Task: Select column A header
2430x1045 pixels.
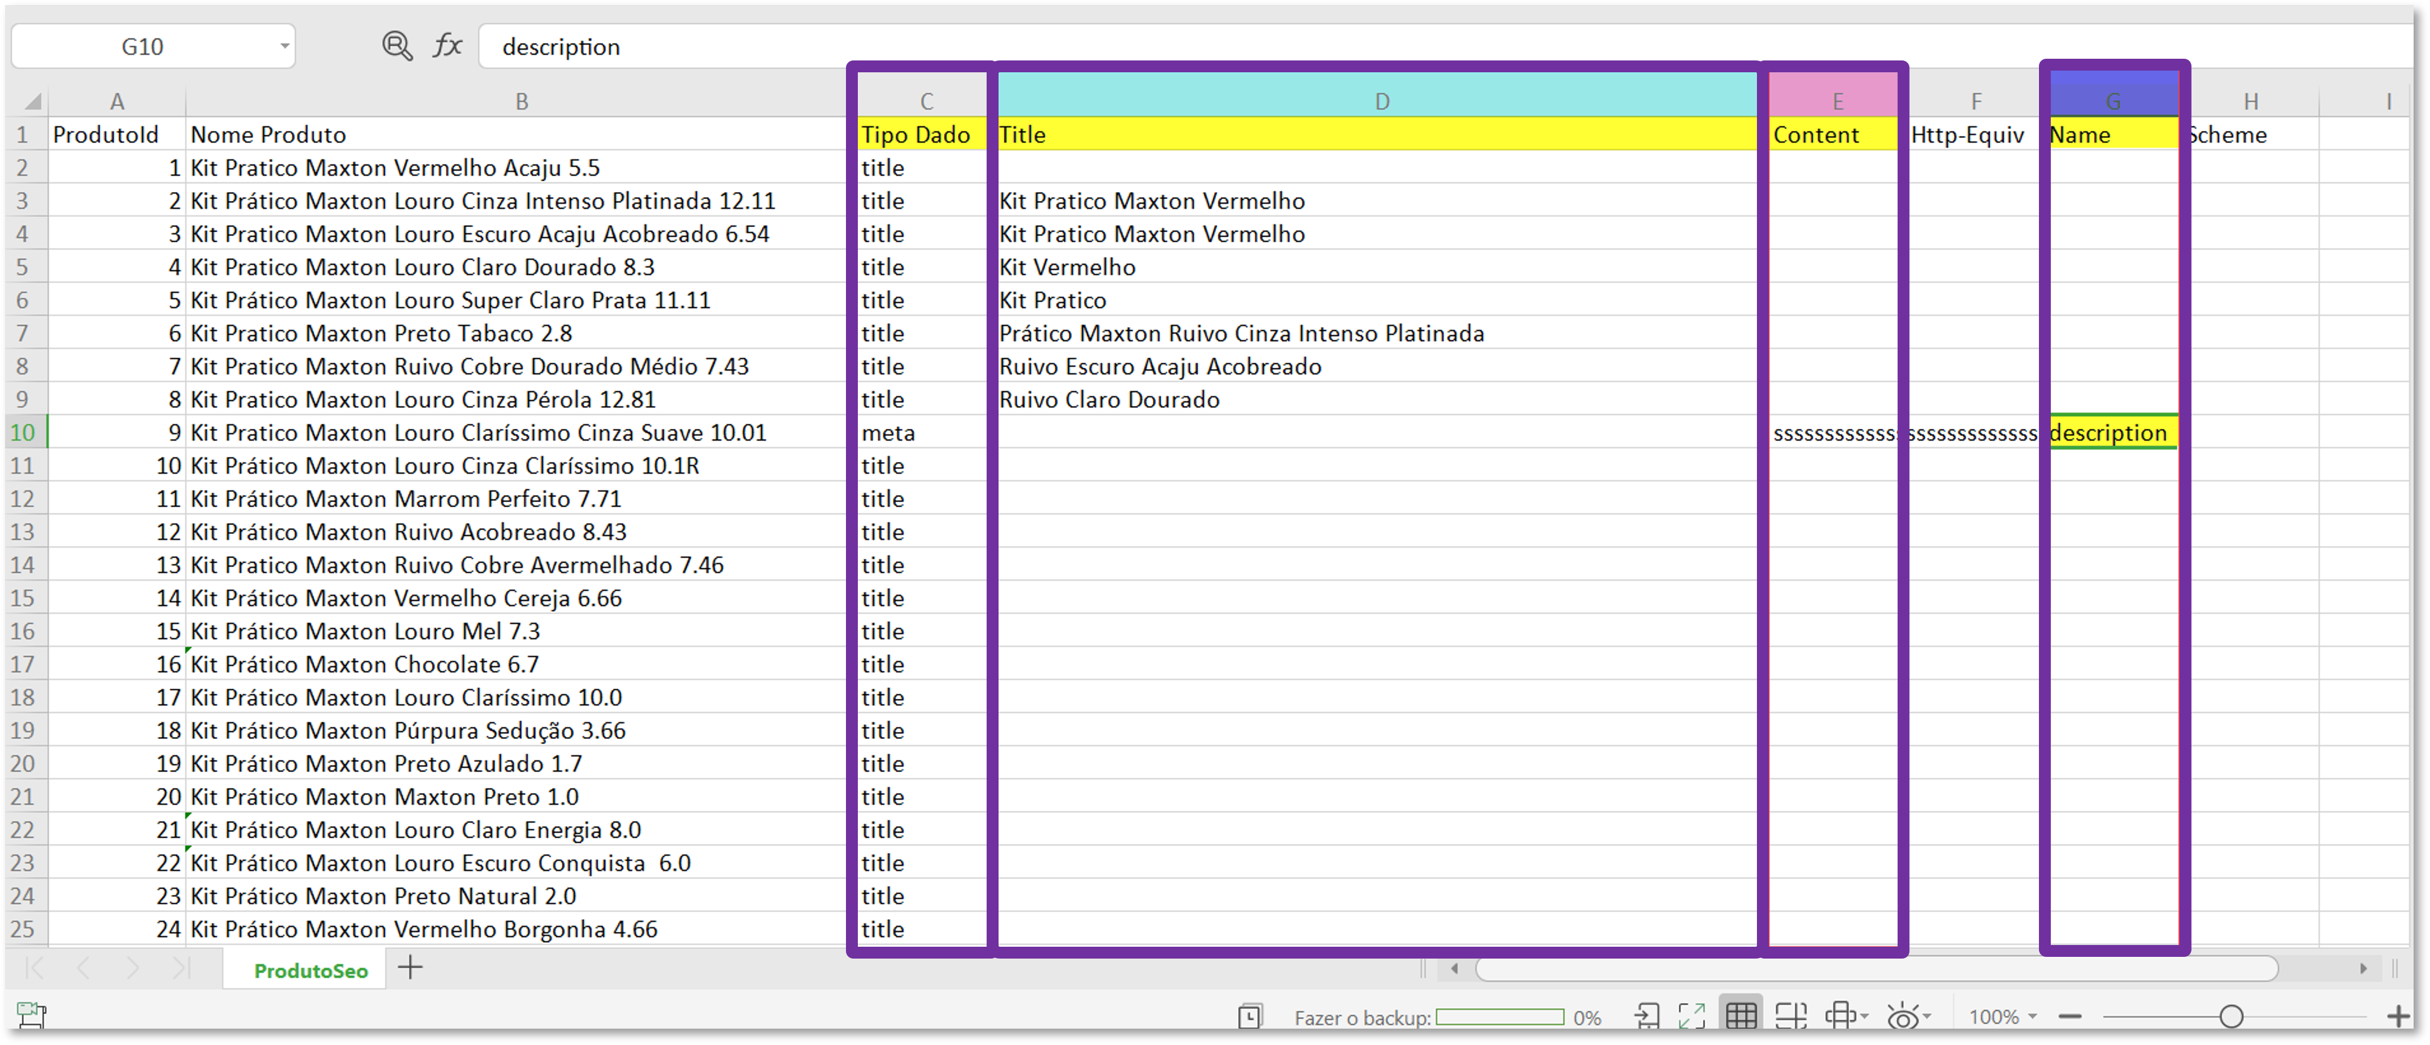Action: tap(116, 101)
